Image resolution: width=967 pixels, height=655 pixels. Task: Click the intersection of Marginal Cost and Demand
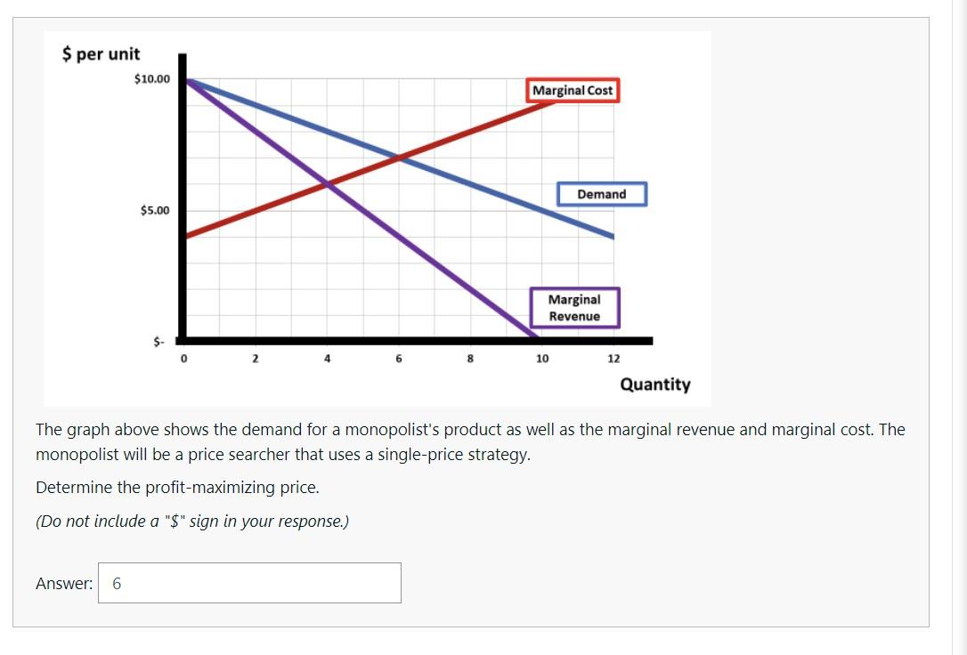[400, 157]
